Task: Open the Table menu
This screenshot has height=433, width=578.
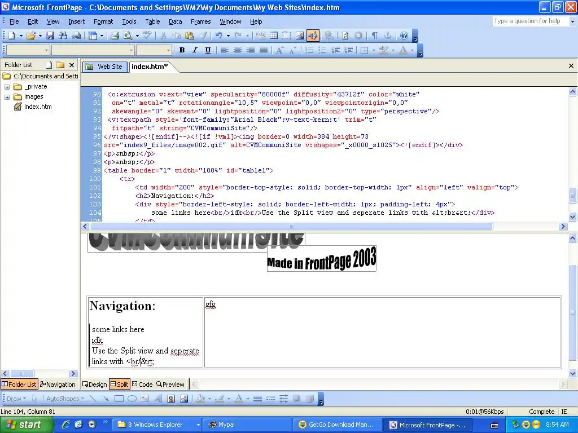Action: 152,22
